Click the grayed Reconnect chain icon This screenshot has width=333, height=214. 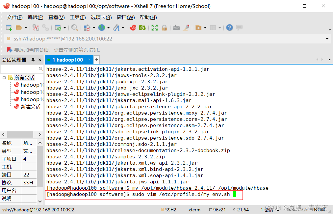(x=45, y=28)
